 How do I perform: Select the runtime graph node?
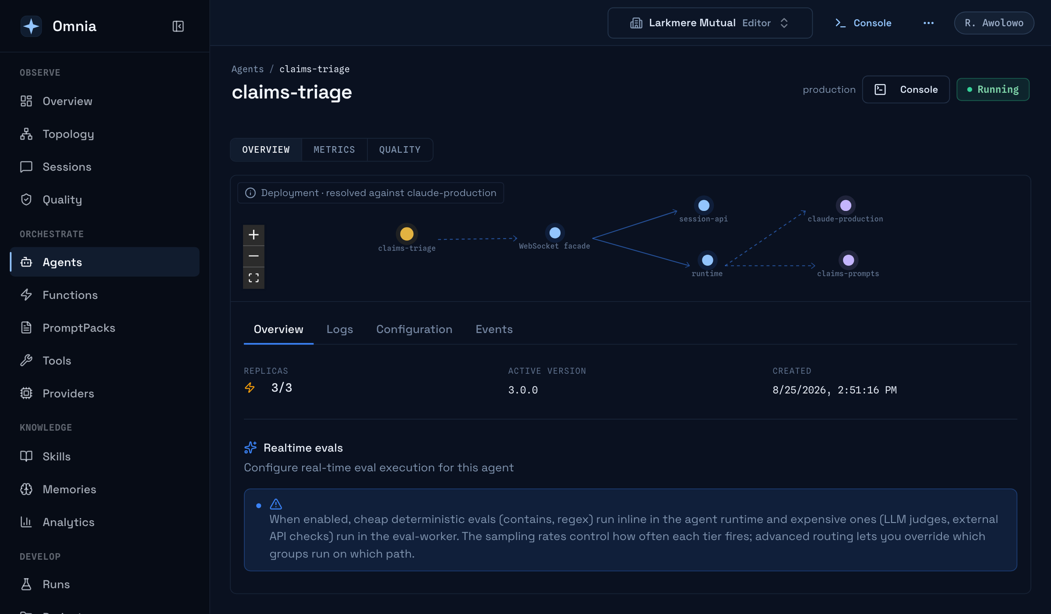(x=707, y=260)
